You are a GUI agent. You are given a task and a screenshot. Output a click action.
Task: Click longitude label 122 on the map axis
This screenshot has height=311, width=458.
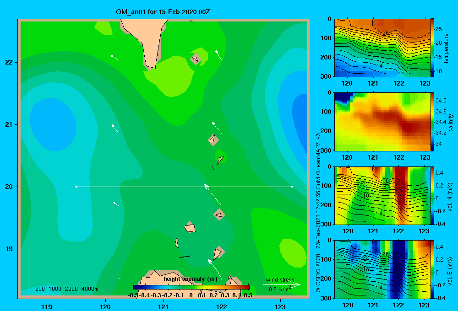click(x=222, y=306)
